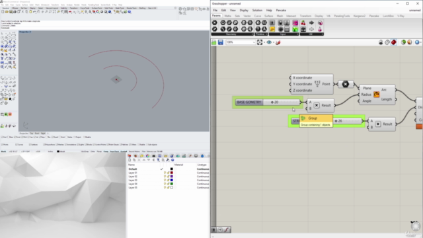This screenshot has height=238, width=423.
Task: Toggle the eye preview icon in Grasshopper canvas toolbar
Action: click(x=269, y=42)
